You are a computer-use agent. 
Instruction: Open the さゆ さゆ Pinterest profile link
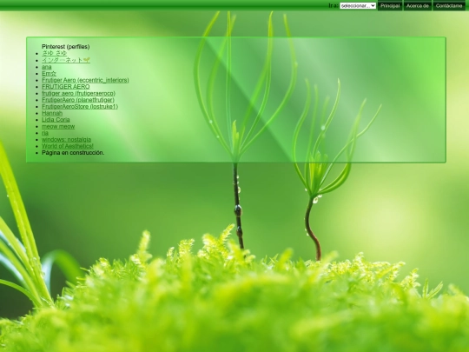54,53
